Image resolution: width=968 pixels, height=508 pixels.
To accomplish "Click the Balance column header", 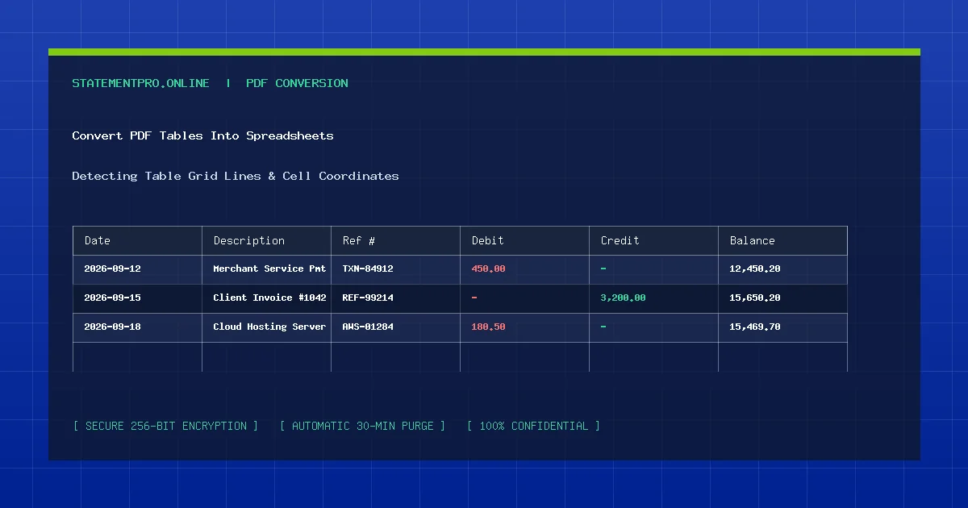I will [782, 240].
